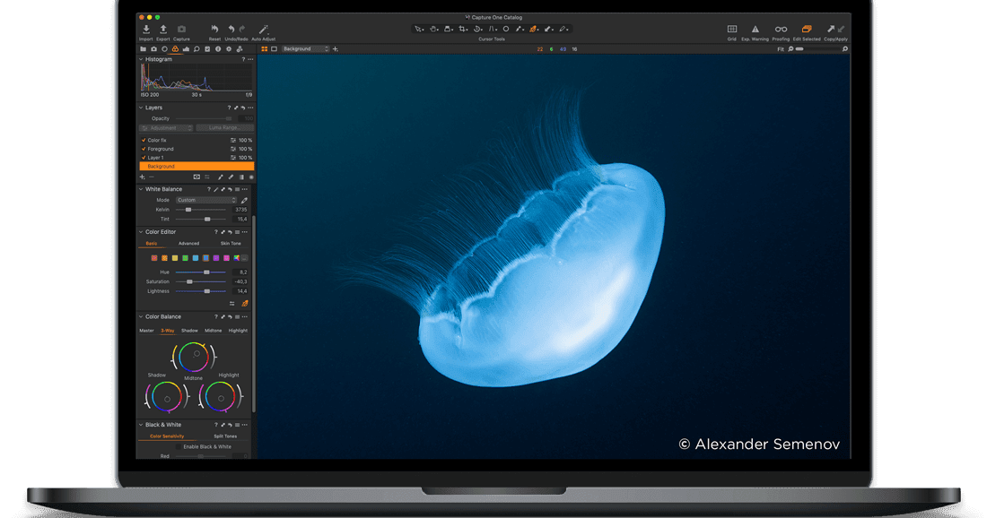Click the Shadow color wheel
Viewport: 987px width, 518px height.
(167, 397)
